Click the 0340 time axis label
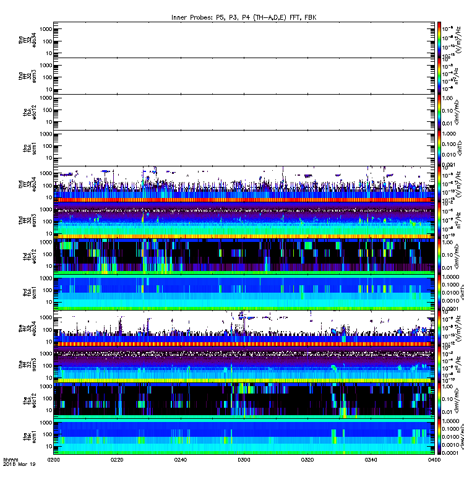Screen dimensions: 464x495 371,460
